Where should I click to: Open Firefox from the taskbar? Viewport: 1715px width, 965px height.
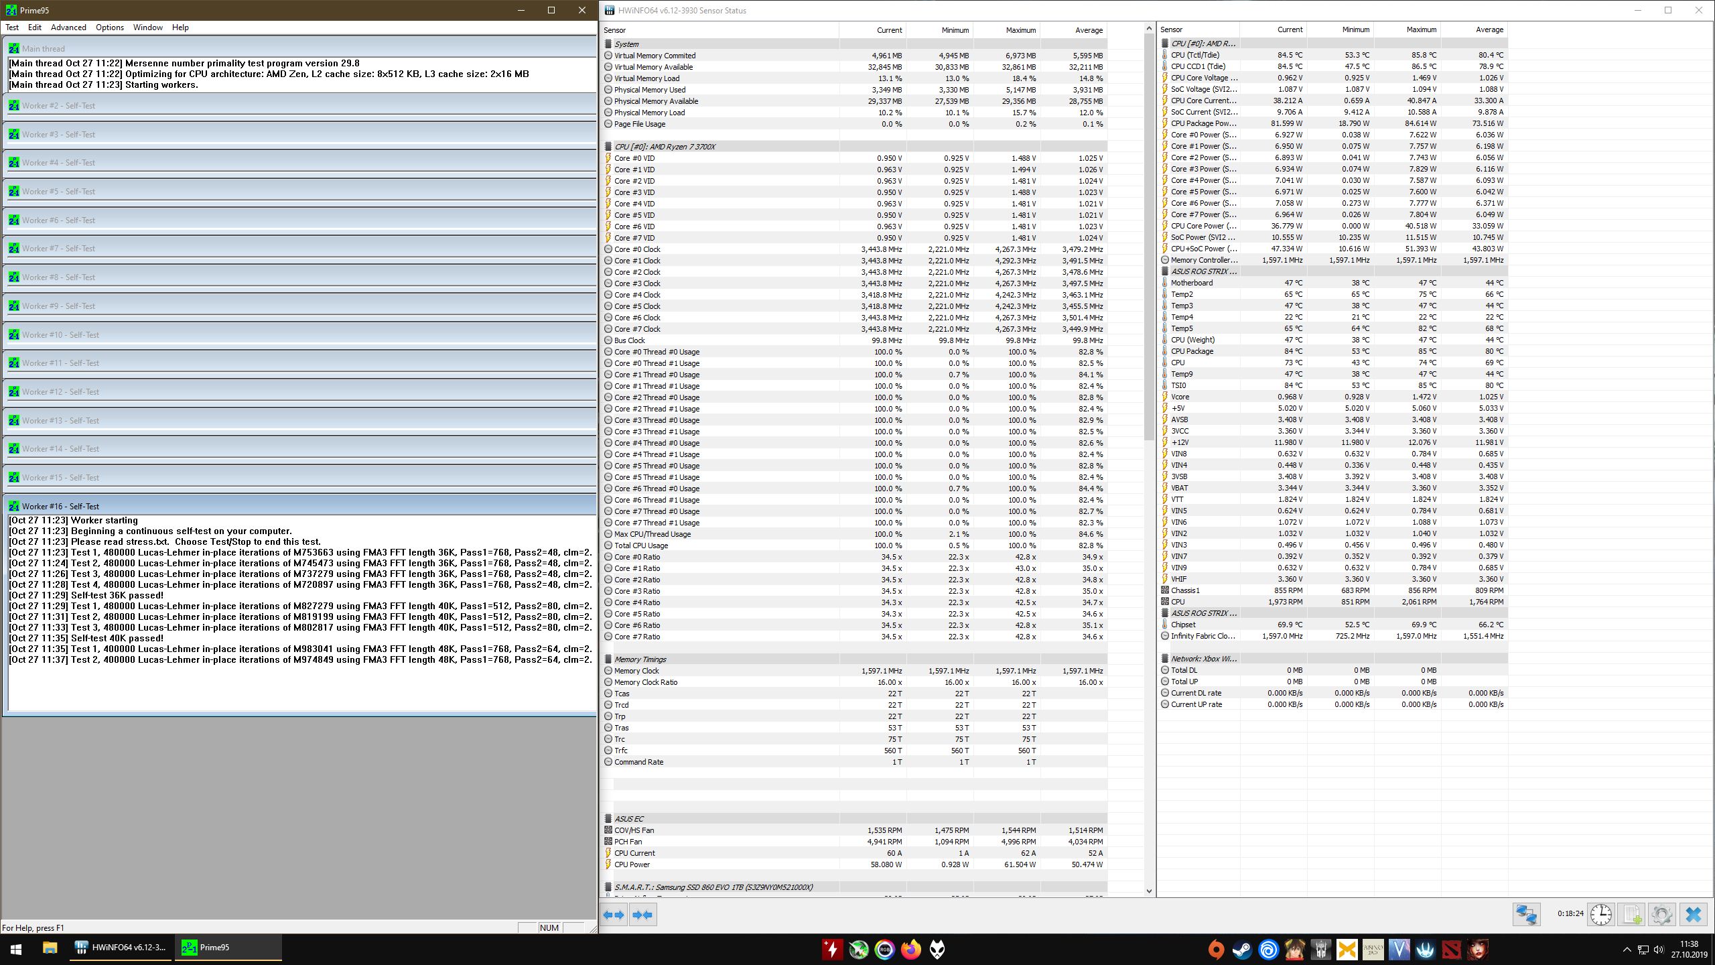coord(911,949)
